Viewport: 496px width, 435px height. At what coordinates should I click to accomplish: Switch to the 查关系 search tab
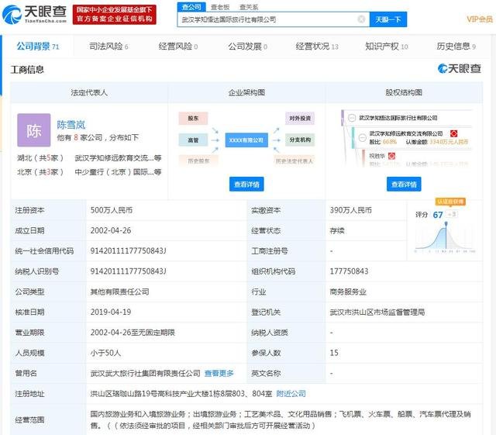[x=249, y=7]
